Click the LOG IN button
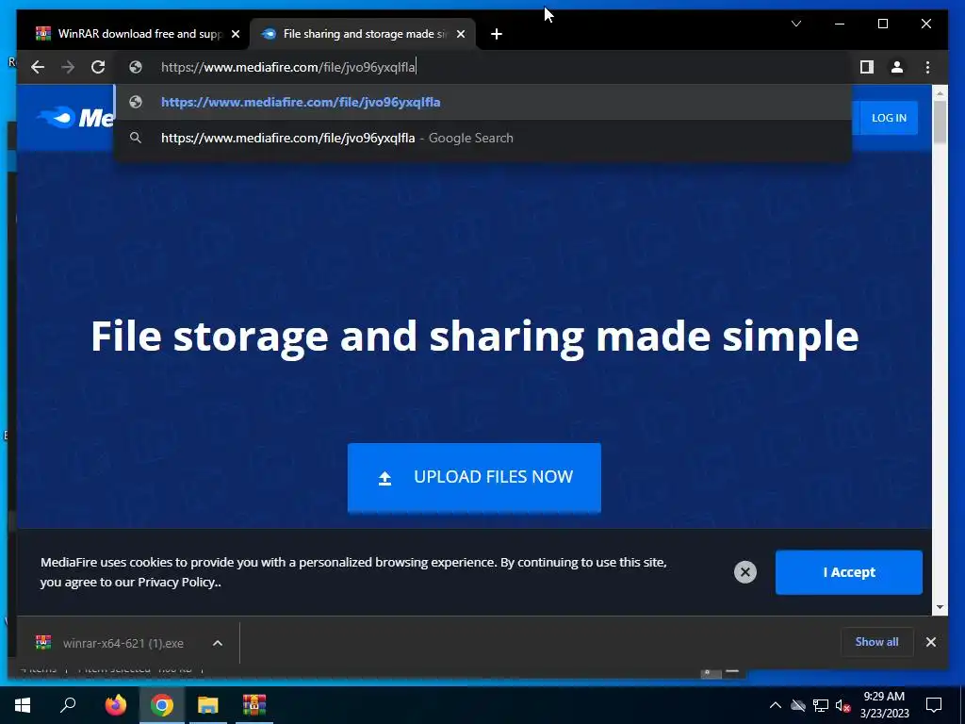 click(889, 118)
